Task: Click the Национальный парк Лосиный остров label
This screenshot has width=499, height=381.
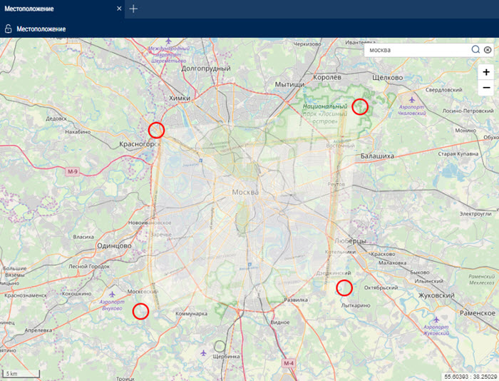Action: (325, 113)
